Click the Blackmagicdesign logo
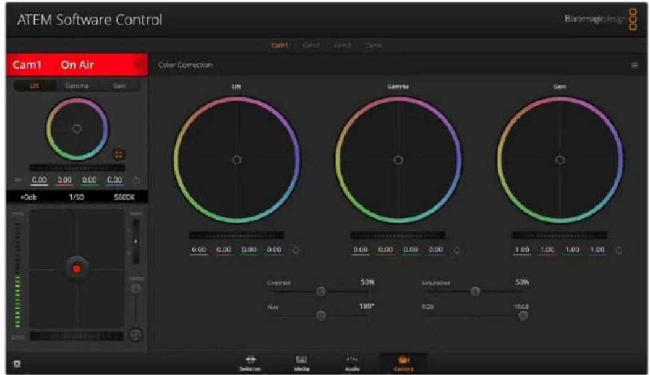The image size is (650, 375). 601,19
